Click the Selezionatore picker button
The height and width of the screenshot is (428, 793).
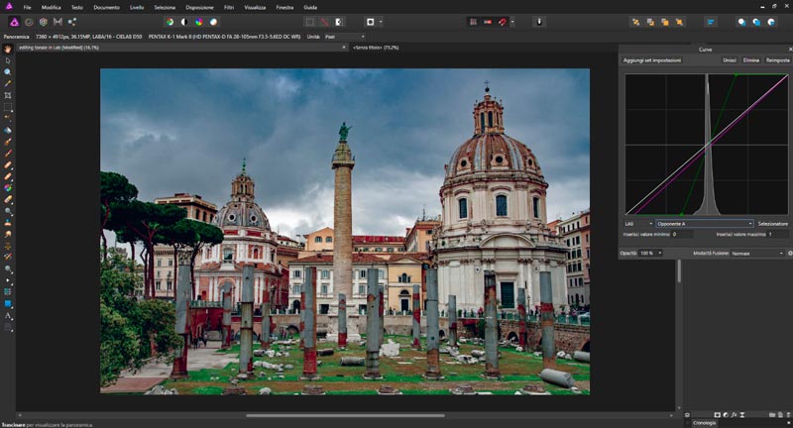click(x=773, y=223)
